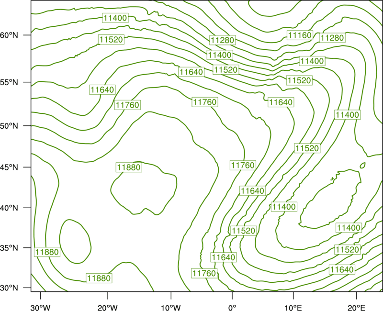Image resolution: width=383 pixels, height=311 pixels.
Task: Click the 20°E longitude axis label
Action: 356,308
